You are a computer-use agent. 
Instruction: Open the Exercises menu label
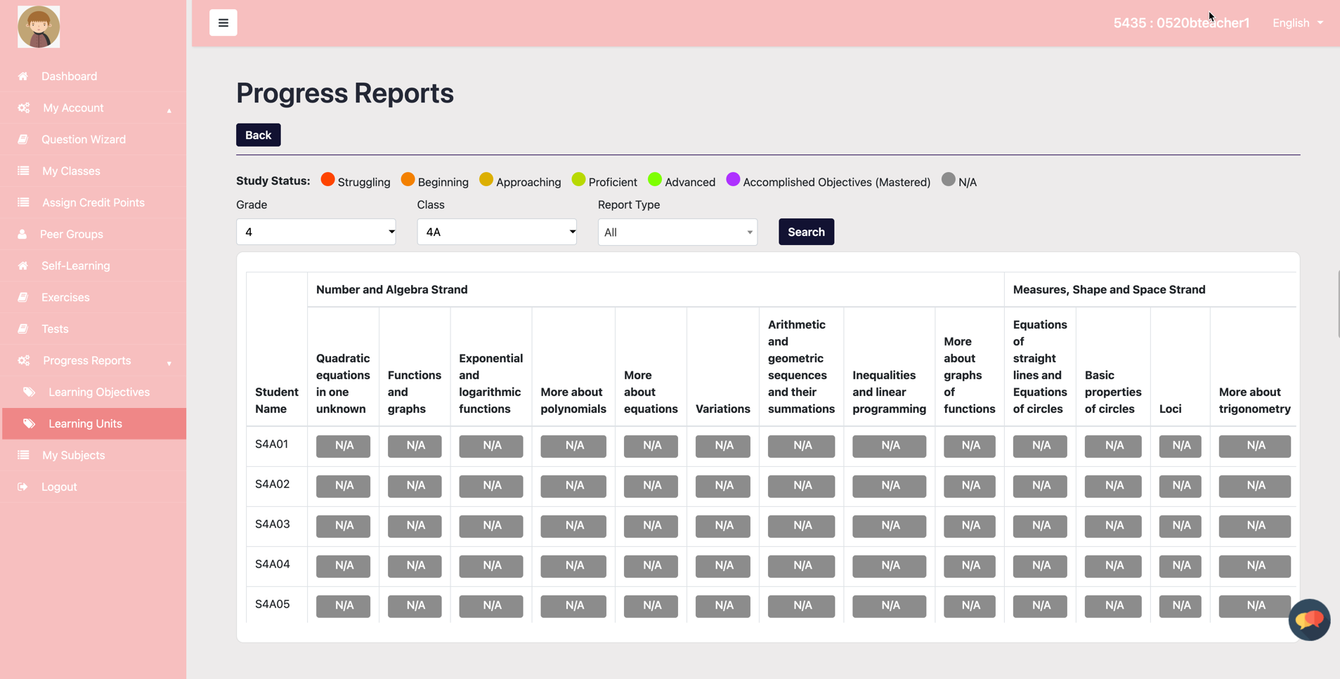[x=65, y=297]
